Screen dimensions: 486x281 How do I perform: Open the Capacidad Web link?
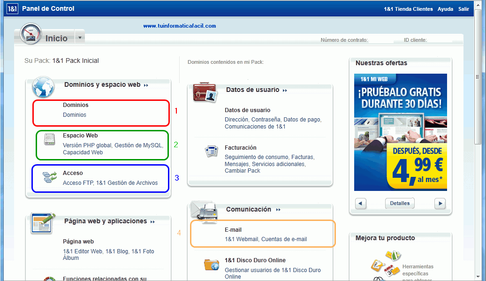pos(83,152)
